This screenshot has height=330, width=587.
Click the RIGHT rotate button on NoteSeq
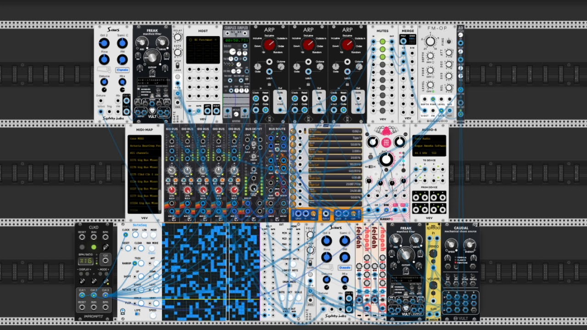(x=141, y=290)
